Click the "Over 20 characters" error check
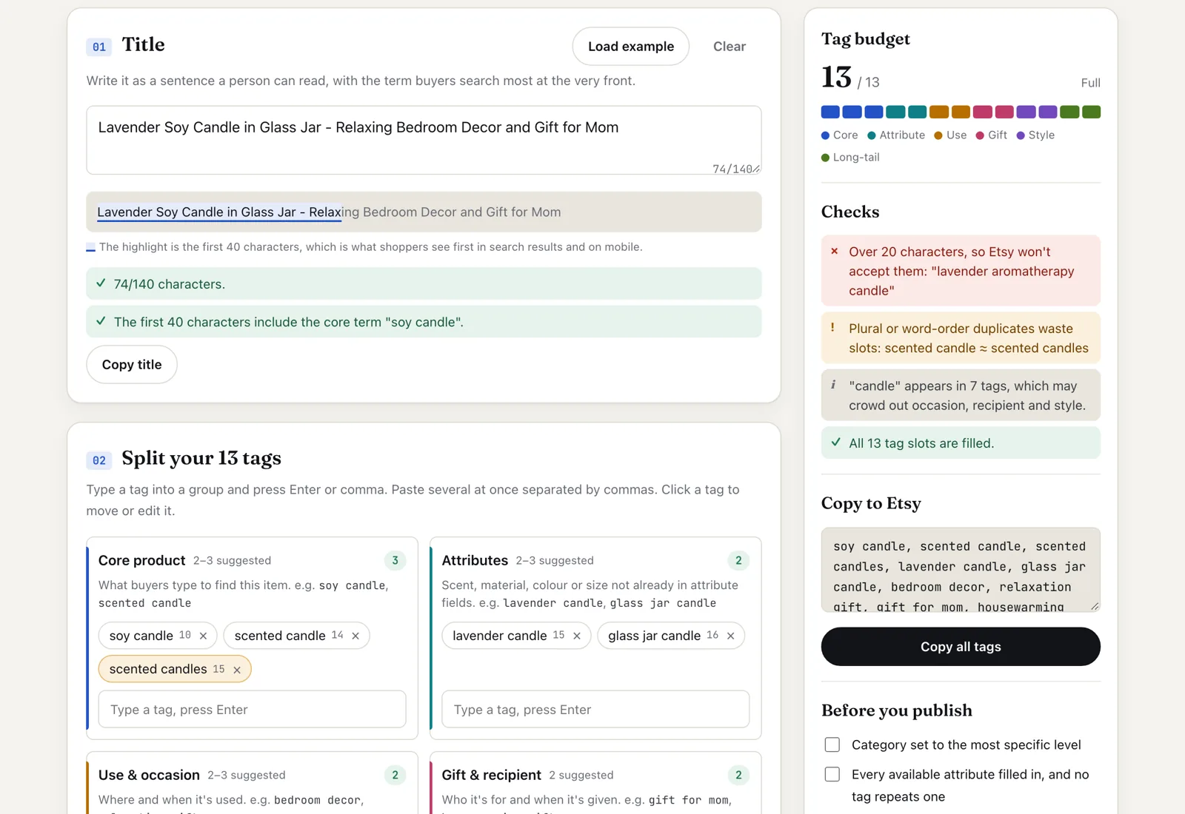Screen dimensions: 1185x814 pyautogui.click(x=961, y=271)
